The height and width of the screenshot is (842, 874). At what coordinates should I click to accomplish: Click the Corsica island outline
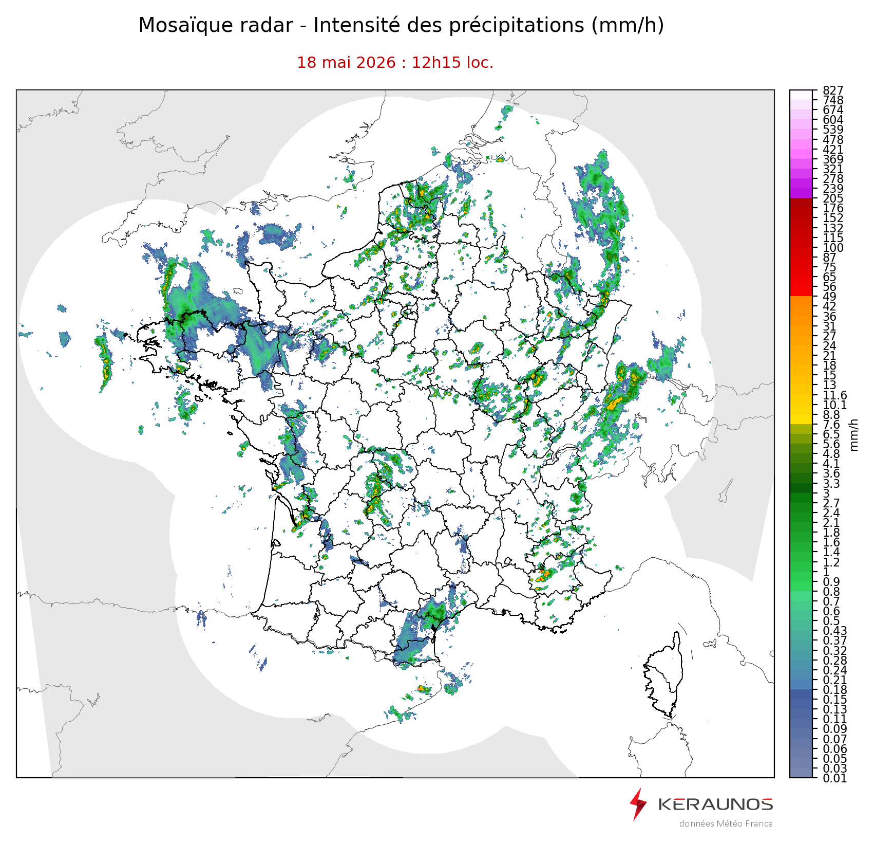pos(664,674)
